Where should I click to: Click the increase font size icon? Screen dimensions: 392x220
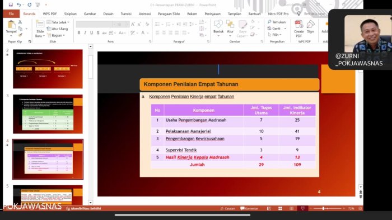point(133,24)
